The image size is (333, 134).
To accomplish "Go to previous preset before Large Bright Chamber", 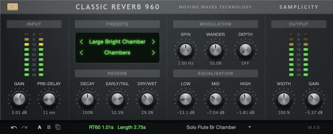I will pos(81,42).
